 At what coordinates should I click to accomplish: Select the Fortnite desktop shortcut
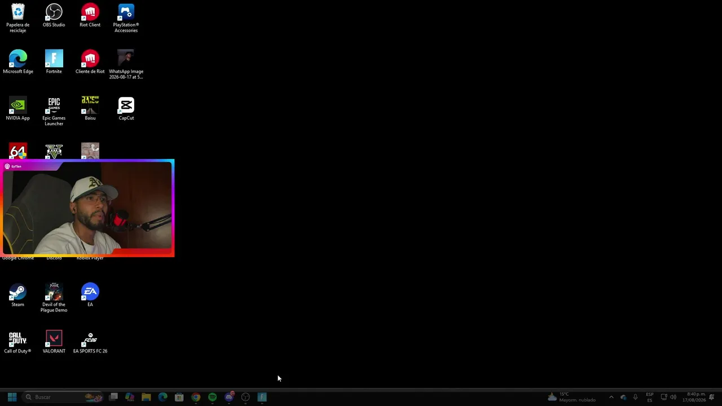coord(54,62)
